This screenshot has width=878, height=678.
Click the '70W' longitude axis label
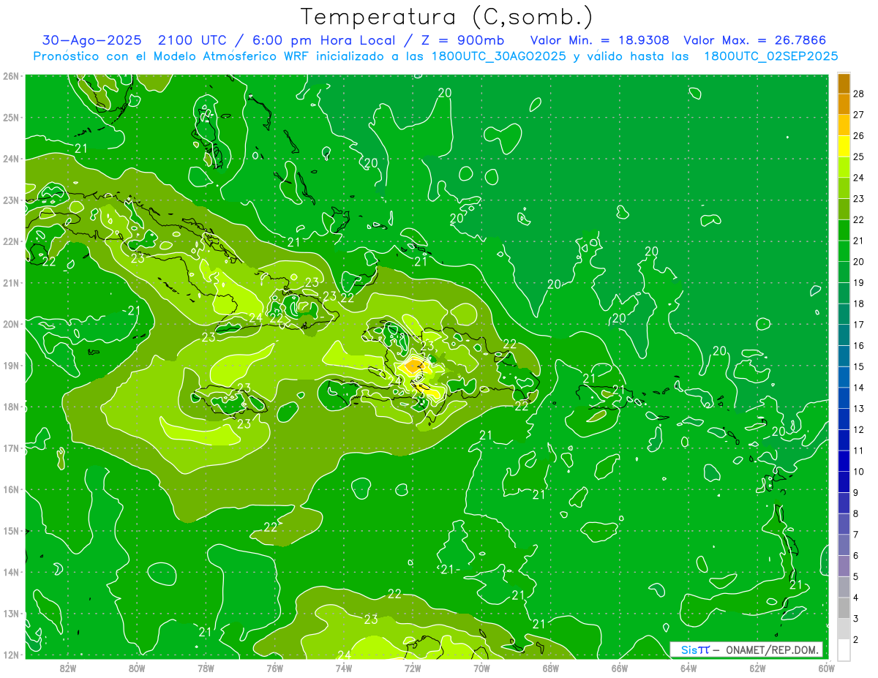pos(481,668)
